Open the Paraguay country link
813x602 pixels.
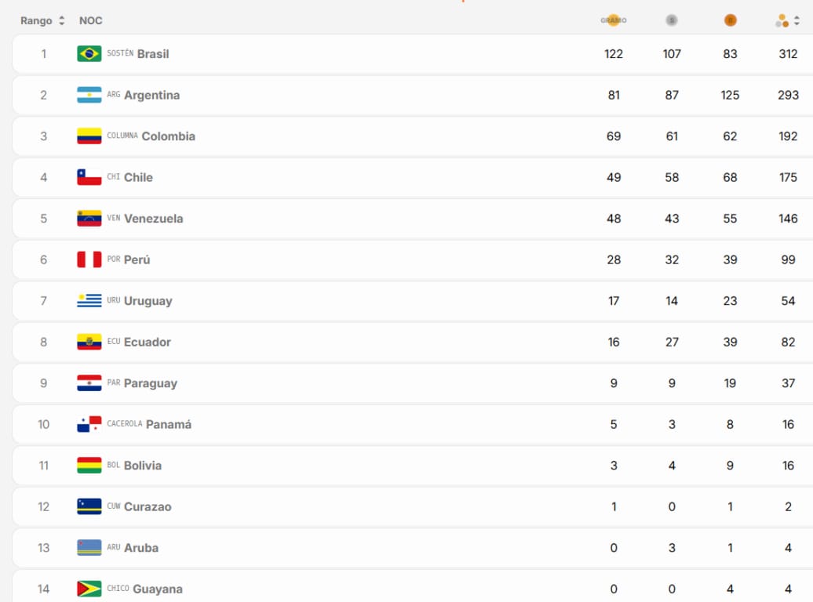click(x=151, y=383)
